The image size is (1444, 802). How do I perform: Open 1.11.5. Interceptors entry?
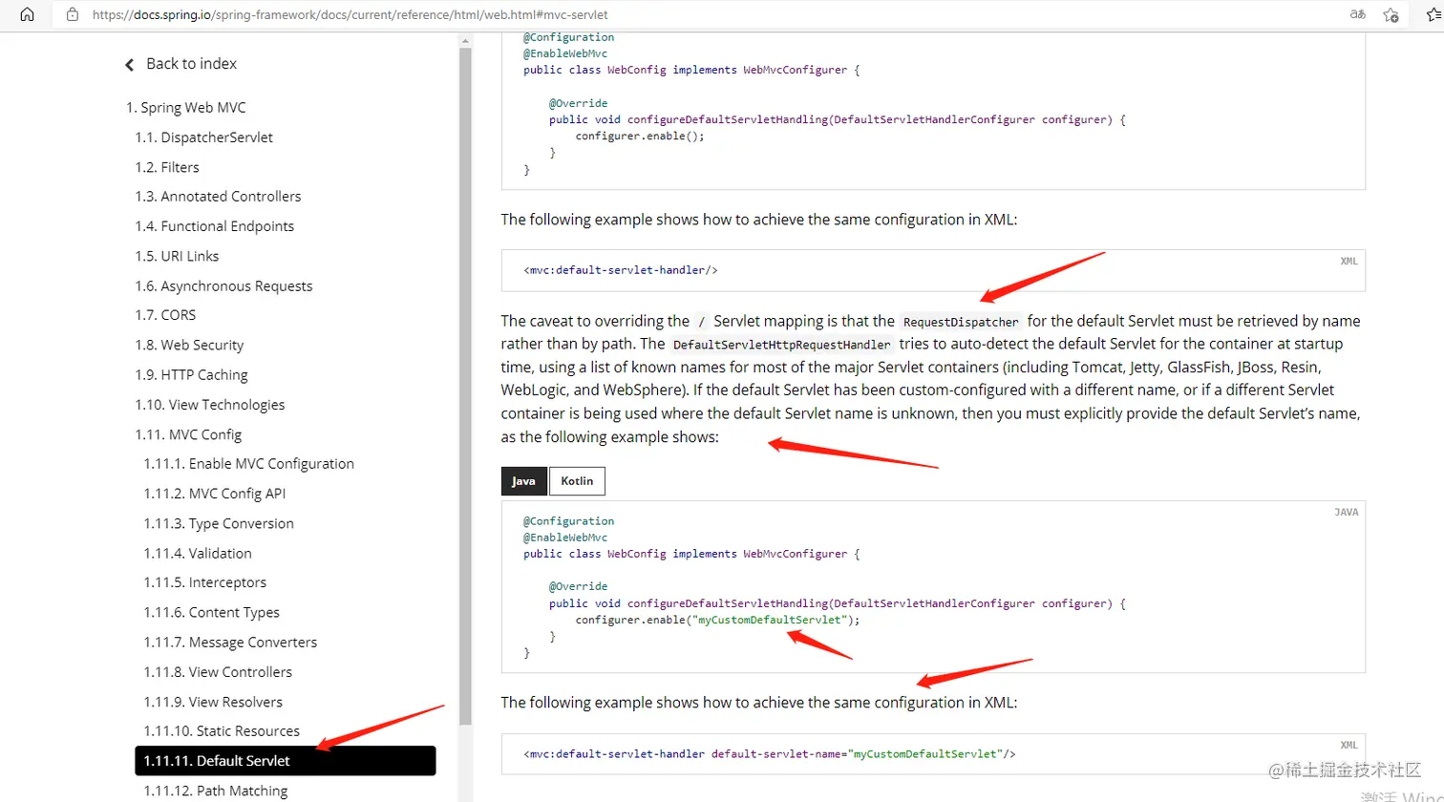(205, 582)
